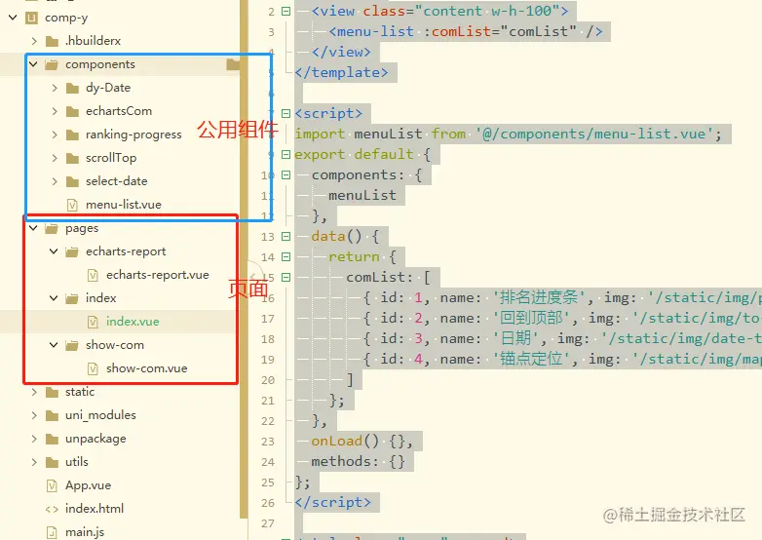This screenshot has height=540, width=762.
Task: Click the comp-y project icon
Action: 31,18
